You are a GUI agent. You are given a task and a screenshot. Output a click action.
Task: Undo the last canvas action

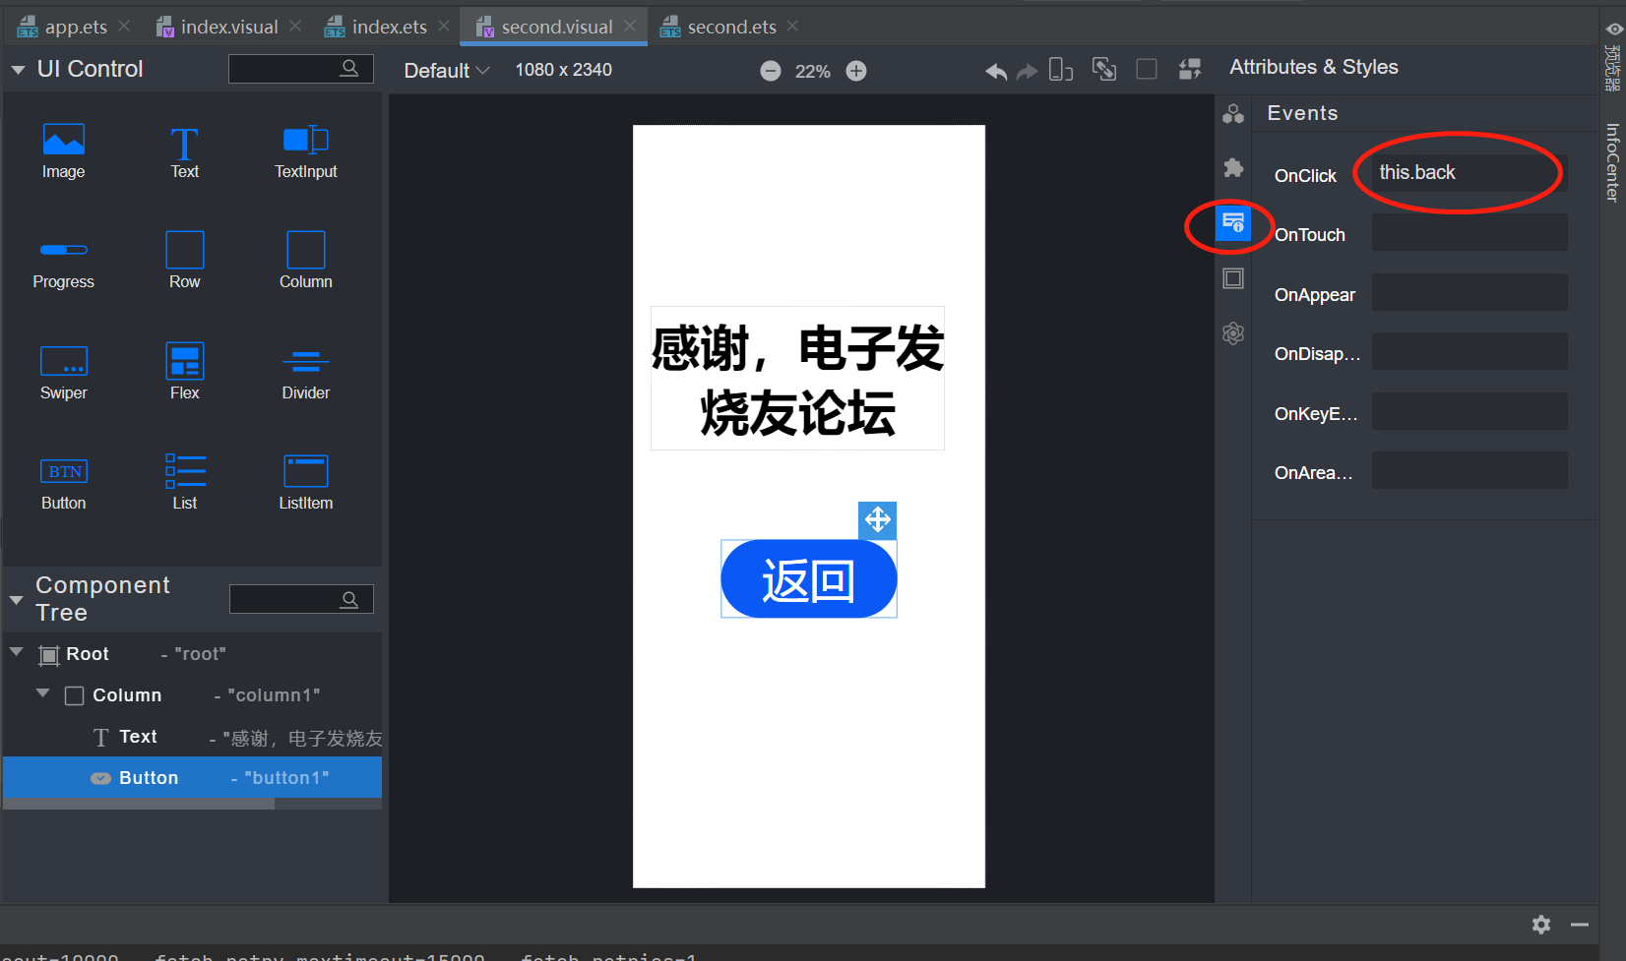coord(996,71)
